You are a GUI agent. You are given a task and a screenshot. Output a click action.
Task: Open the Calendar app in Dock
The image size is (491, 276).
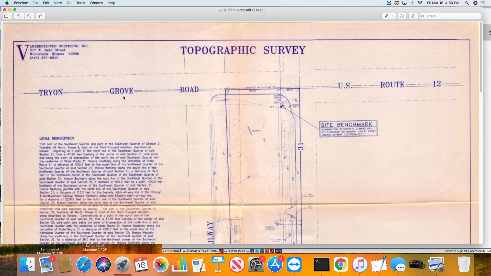[x=141, y=264]
